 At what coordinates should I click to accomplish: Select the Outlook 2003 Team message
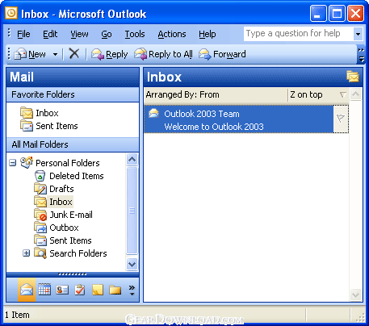238,119
